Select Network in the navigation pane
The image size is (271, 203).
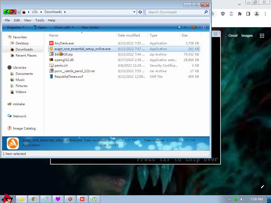click(x=20, y=116)
